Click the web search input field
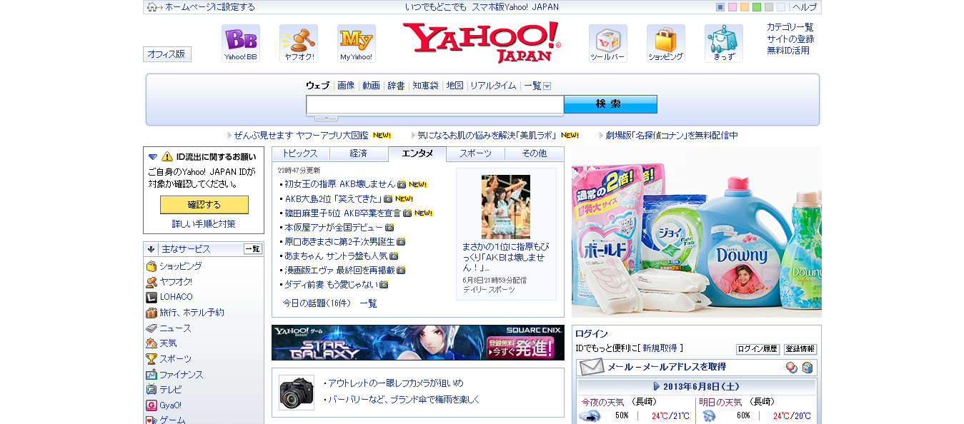This screenshot has height=424, width=964. pyautogui.click(x=435, y=105)
